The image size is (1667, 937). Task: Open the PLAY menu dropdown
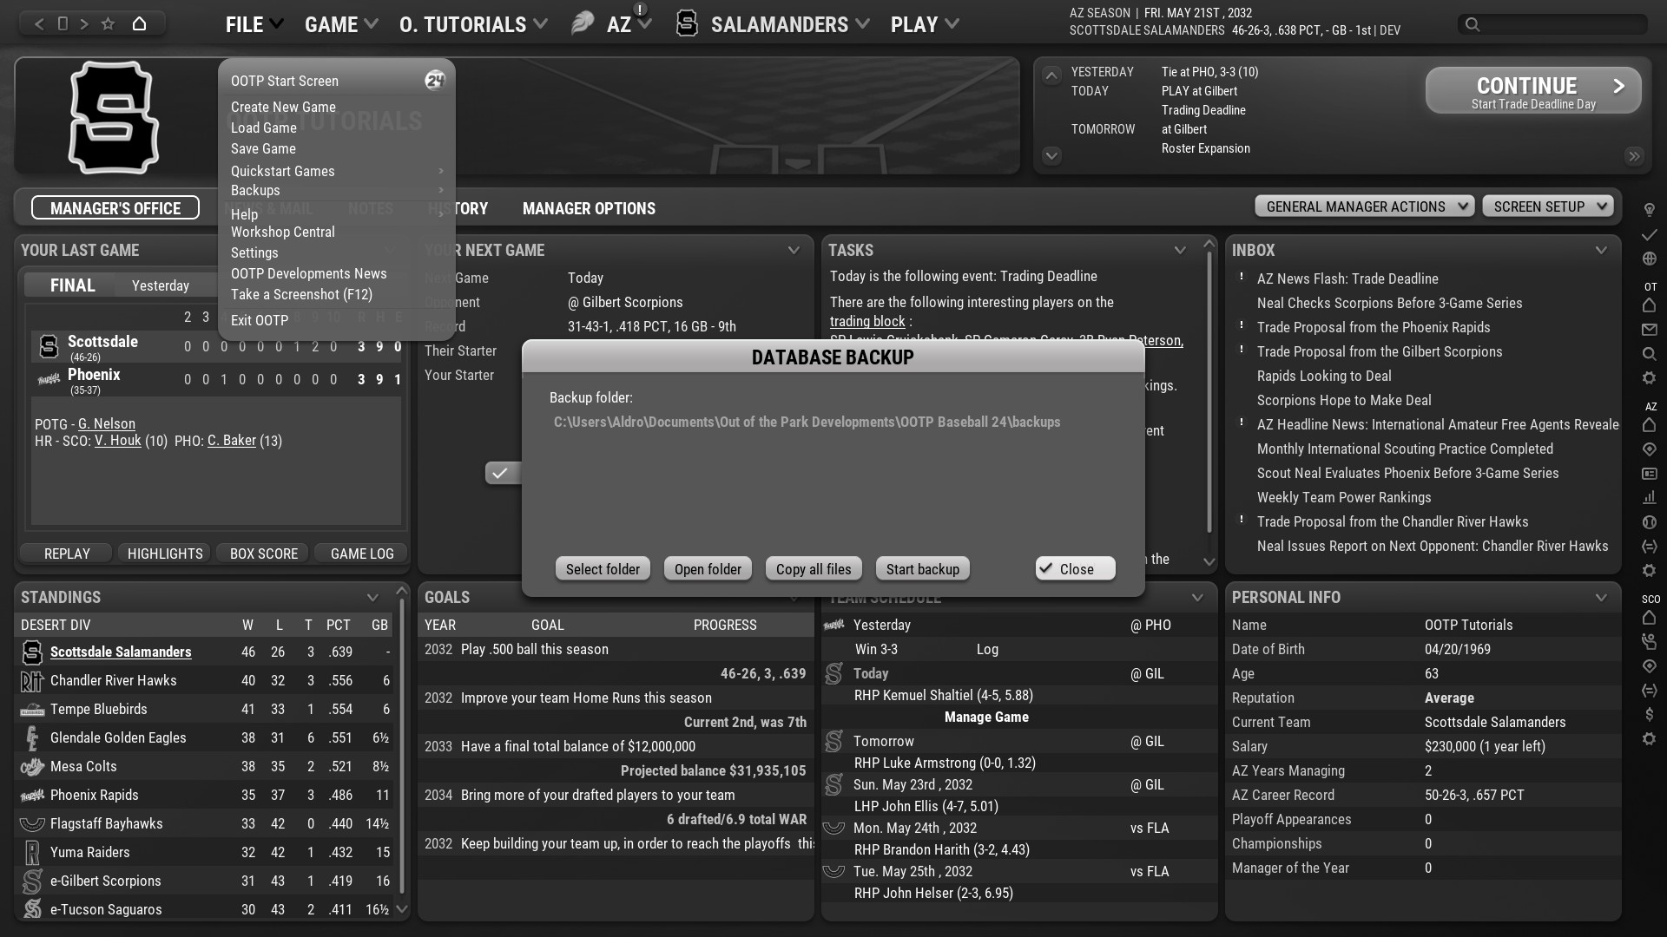coord(925,24)
